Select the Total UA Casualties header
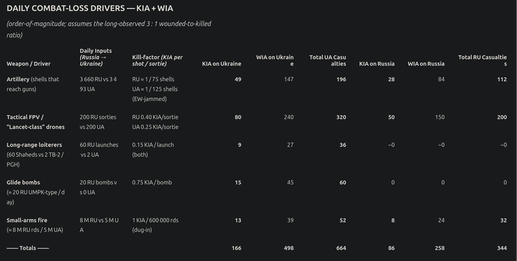This screenshot has width=517, height=261. (328, 61)
